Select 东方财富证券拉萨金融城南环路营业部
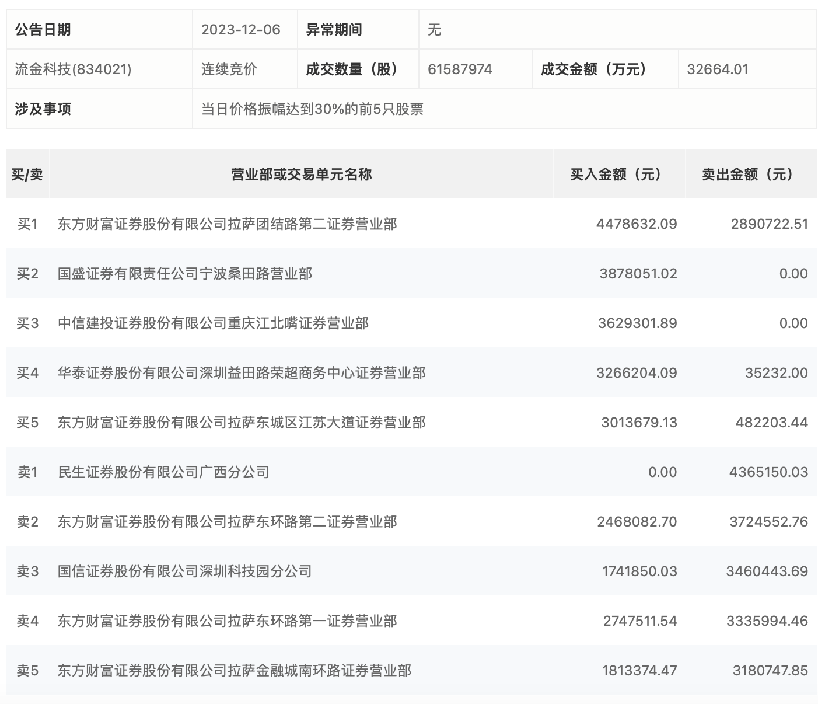The height and width of the screenshot is (704, 818). [235, 671]
